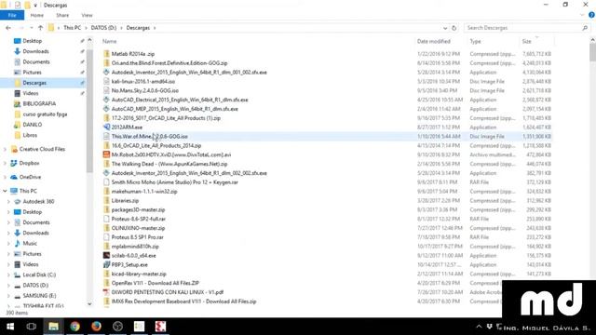Select OLINUXINO-master.zip file
Image resolution: width=596 pixels, height=335 pixels.
(138, 228)
